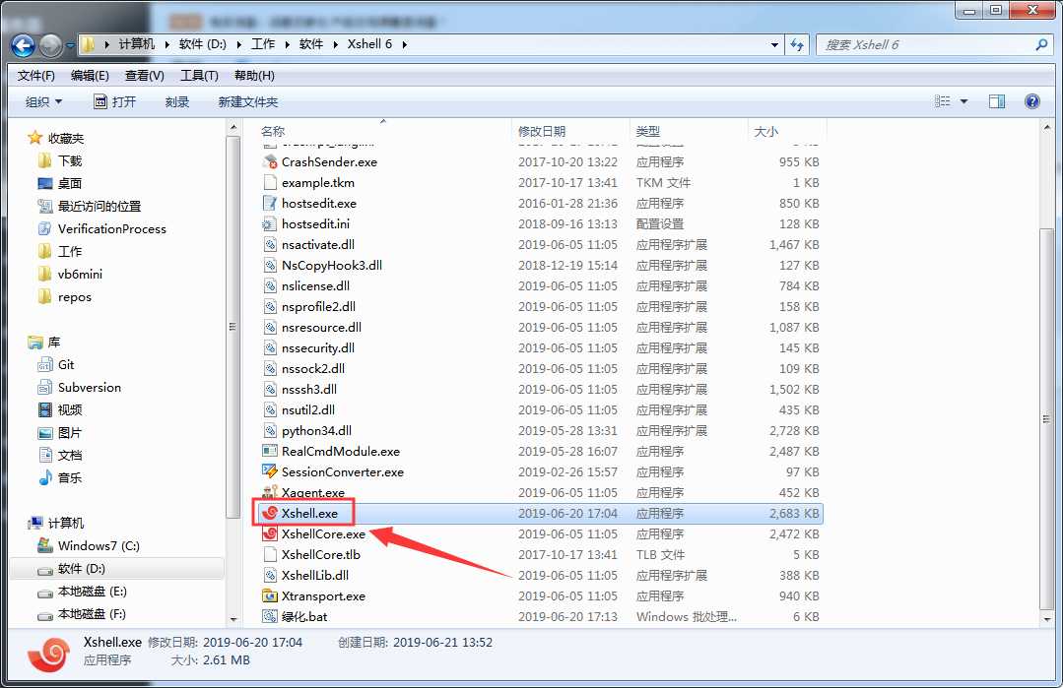Select the SessionConverter.exe icon
The width and height of the screenshot is (1063, 688).
tap(270, 471)
